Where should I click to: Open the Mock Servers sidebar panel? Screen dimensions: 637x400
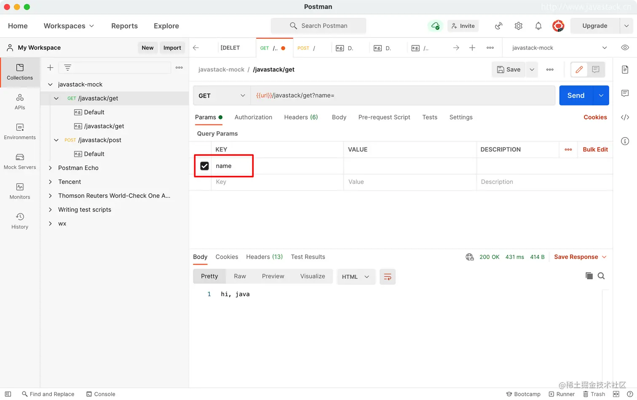pos(20,162)
